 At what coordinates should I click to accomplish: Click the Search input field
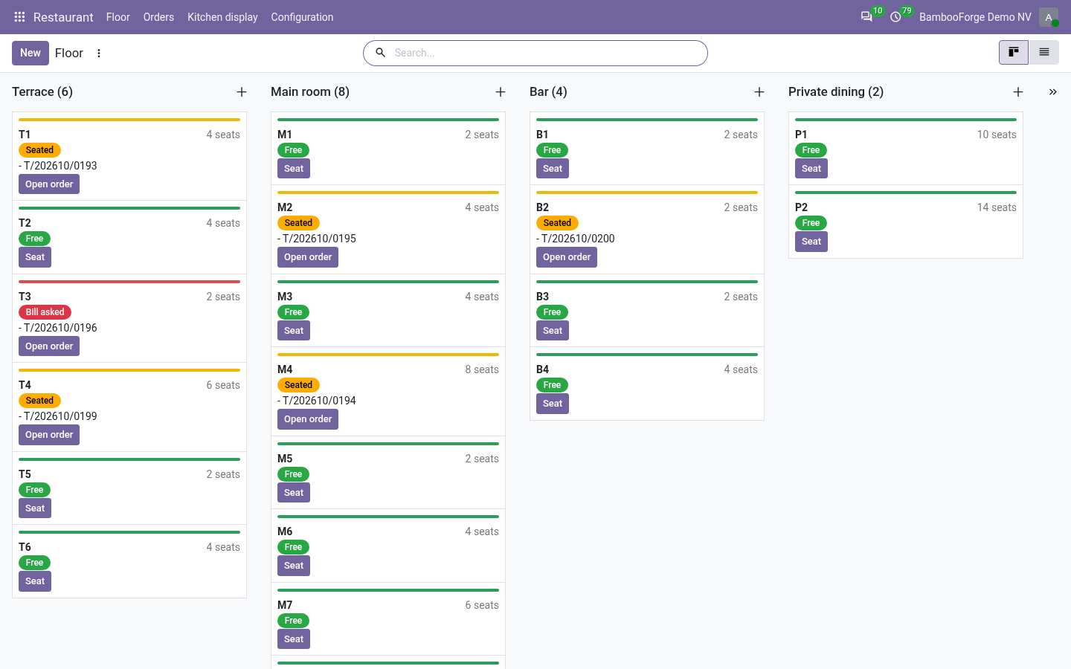(547, 53)
